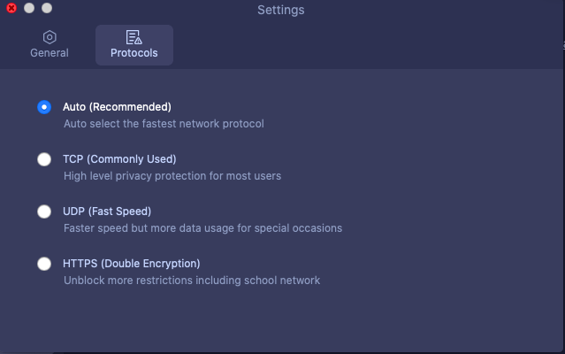Click the Protocols document icon
The image size is (565, 354).
point(134,37)
